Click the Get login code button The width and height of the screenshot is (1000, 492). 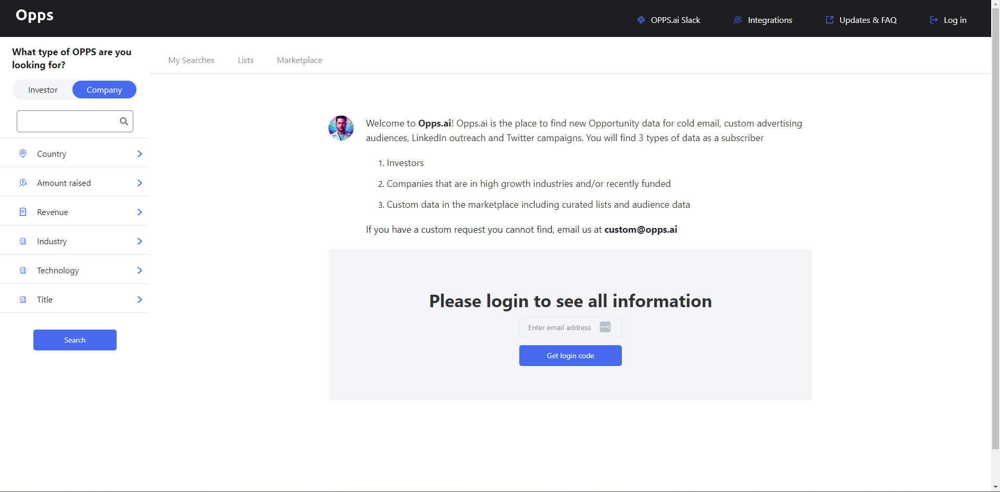570,356
